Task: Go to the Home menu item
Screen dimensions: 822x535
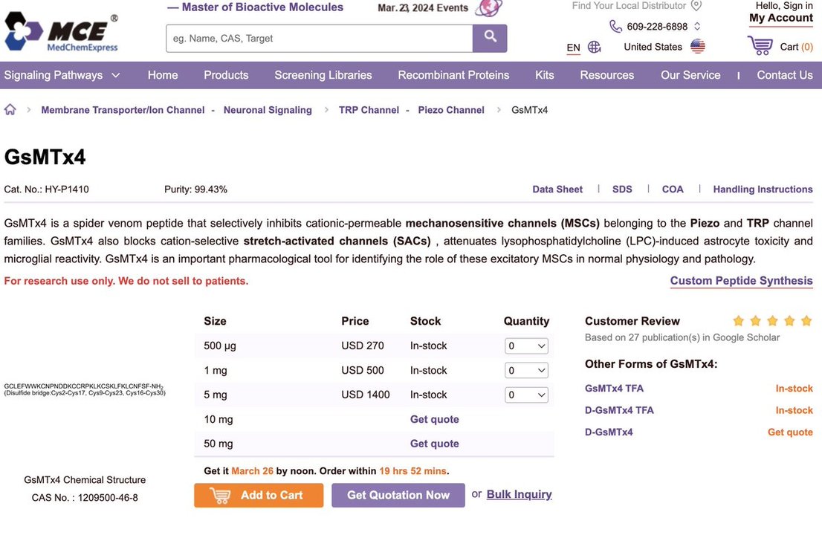Action: 163,75
